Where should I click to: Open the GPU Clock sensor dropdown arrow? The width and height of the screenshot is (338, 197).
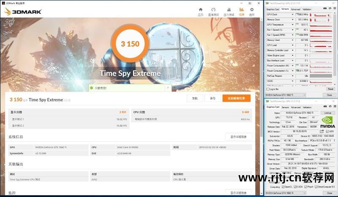point(292,14)
